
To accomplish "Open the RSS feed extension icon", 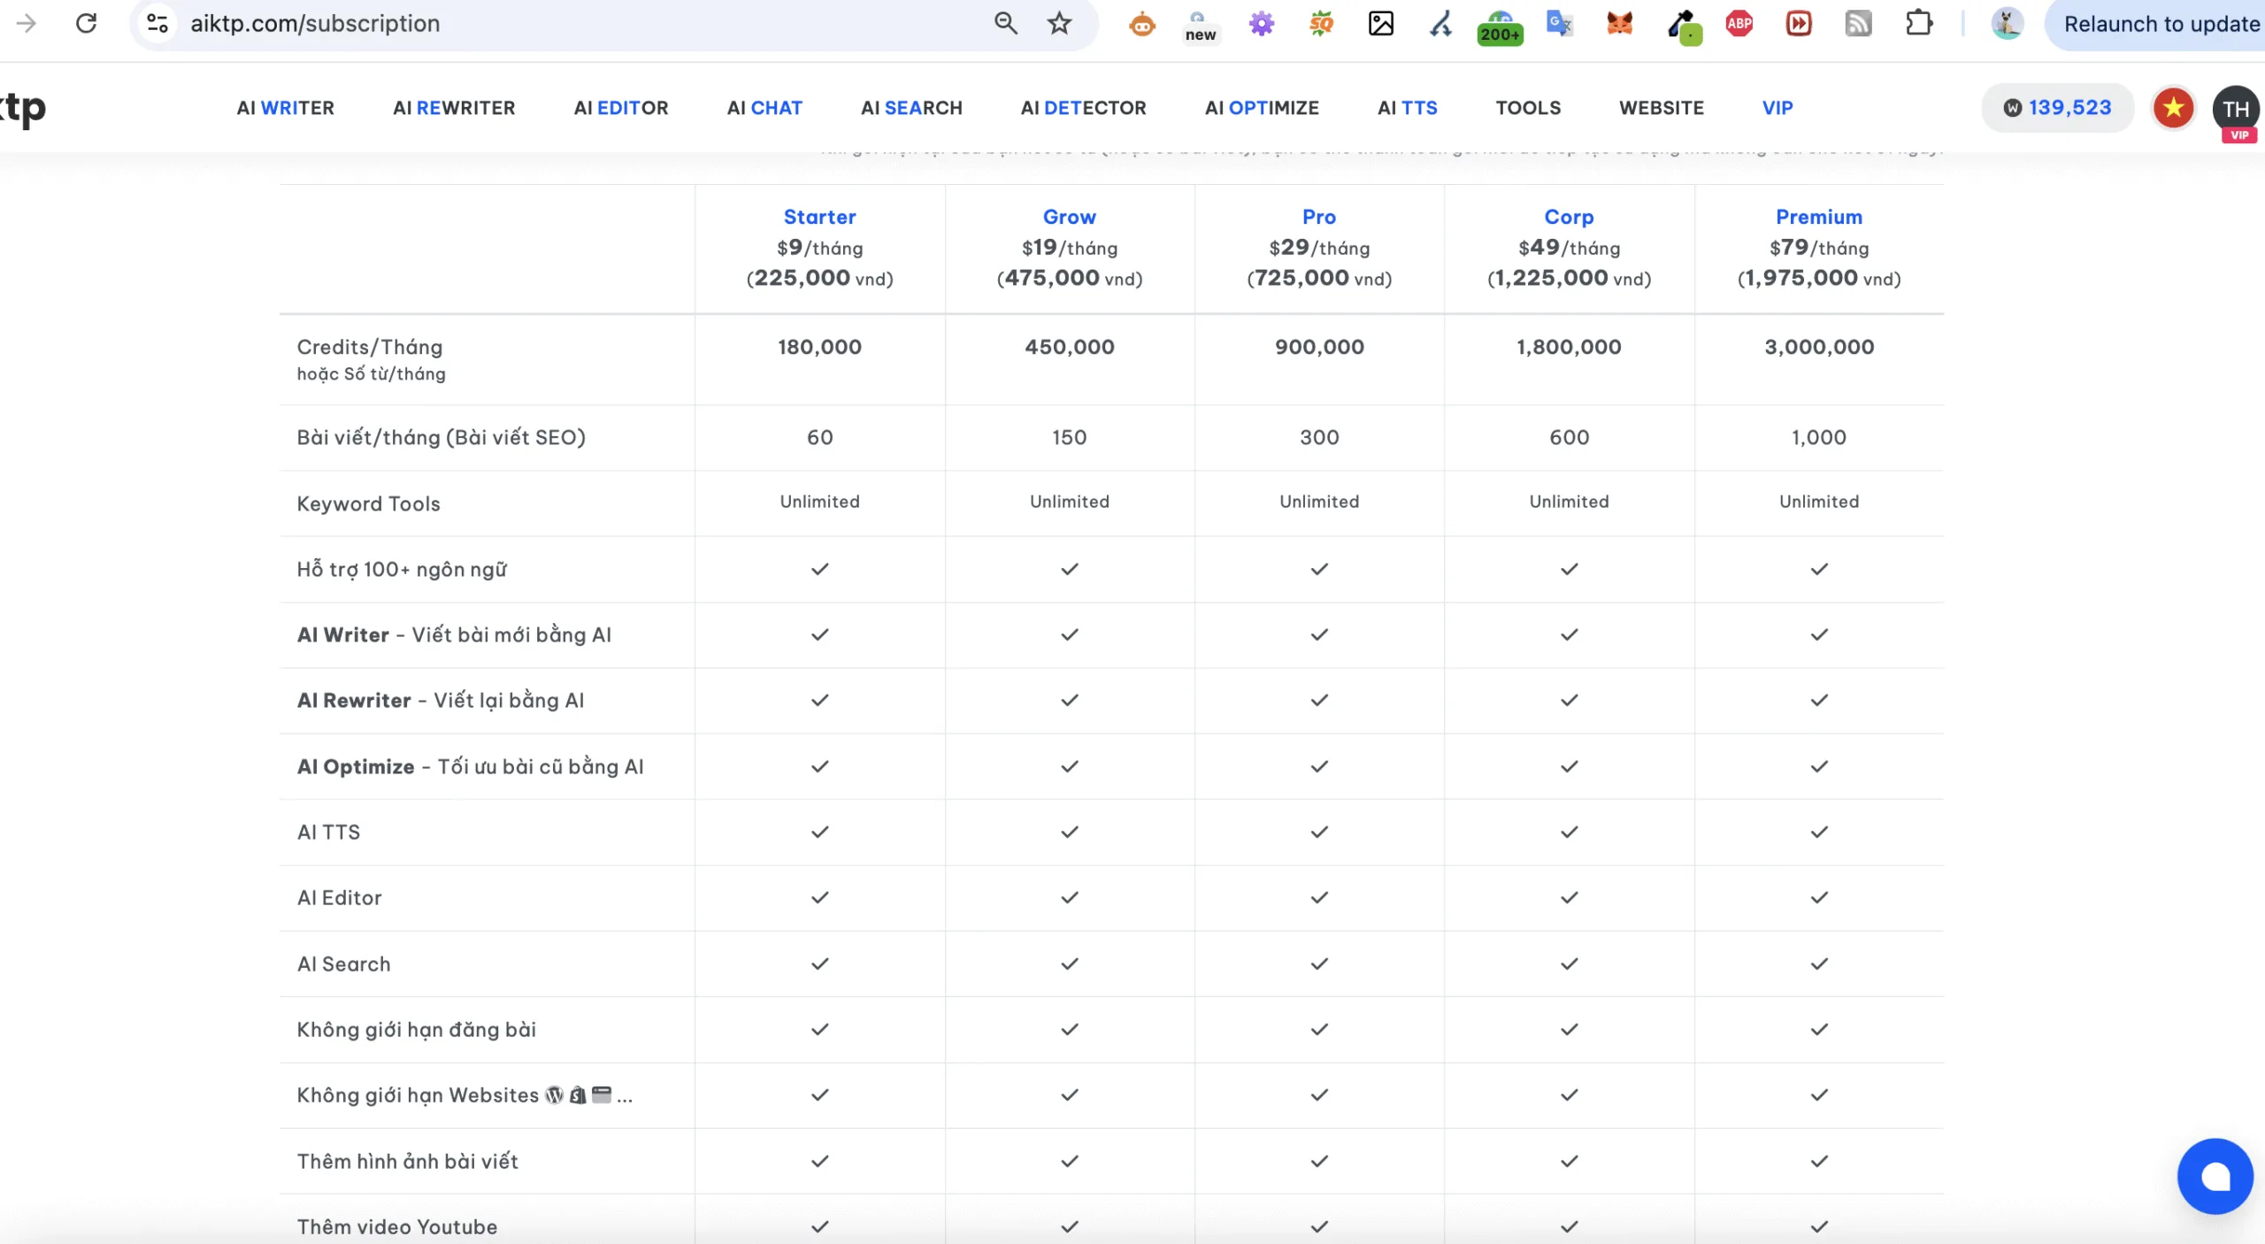I will click(x=1858, y=23).
